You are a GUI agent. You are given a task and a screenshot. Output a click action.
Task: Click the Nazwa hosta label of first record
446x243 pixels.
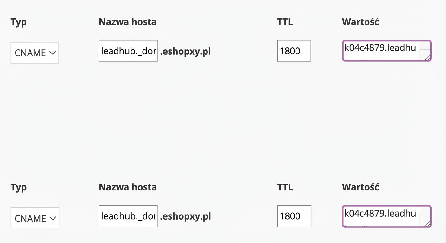[x=127, y=22]
